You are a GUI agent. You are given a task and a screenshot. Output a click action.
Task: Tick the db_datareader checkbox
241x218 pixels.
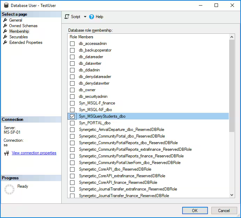click(x=72, y=57)
